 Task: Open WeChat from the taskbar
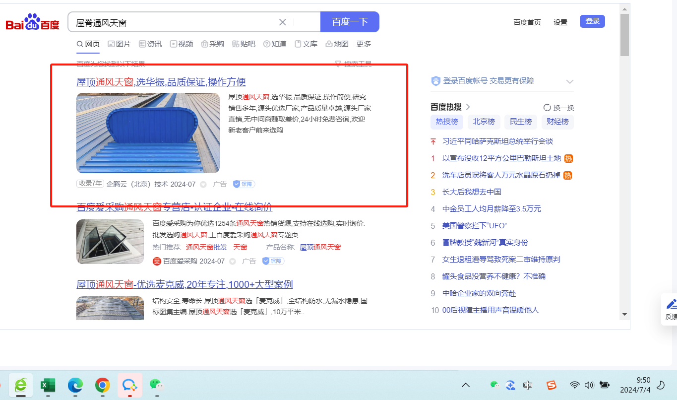tap(157, 385)
